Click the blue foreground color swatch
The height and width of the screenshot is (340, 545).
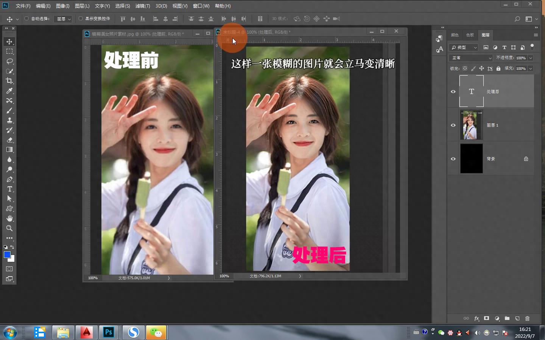[7, 255]
